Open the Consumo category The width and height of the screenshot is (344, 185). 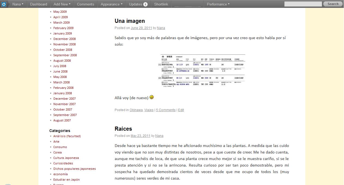click(x=60, y=147)
